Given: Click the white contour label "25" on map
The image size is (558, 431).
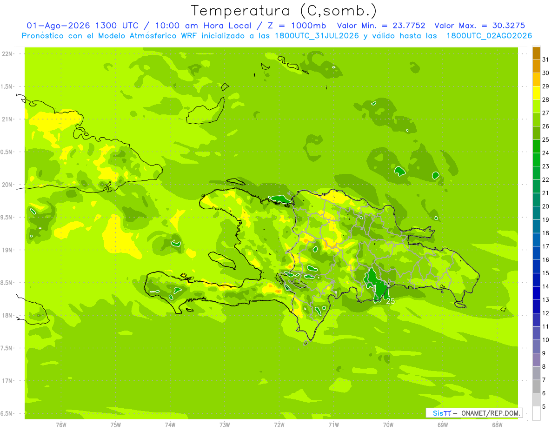Looking at the screenshot, I should tap(391, 301).
